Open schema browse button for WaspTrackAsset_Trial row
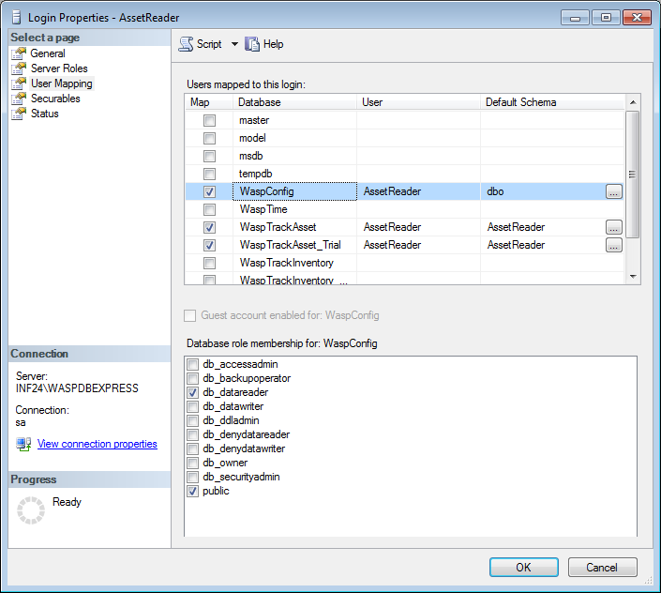661x593 pixels. (x=614, y=245)
